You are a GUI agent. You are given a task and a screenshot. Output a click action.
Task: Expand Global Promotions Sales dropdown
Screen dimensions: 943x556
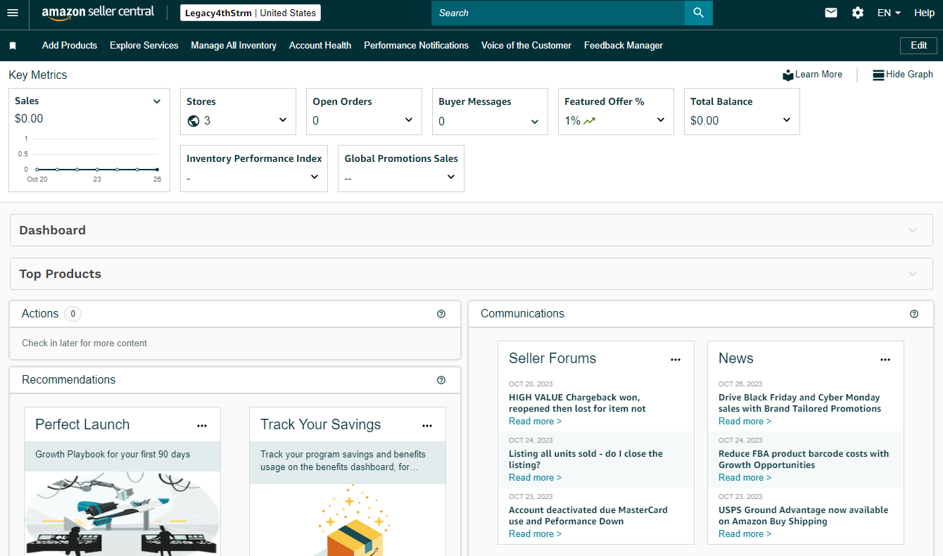tap(451, 177)
